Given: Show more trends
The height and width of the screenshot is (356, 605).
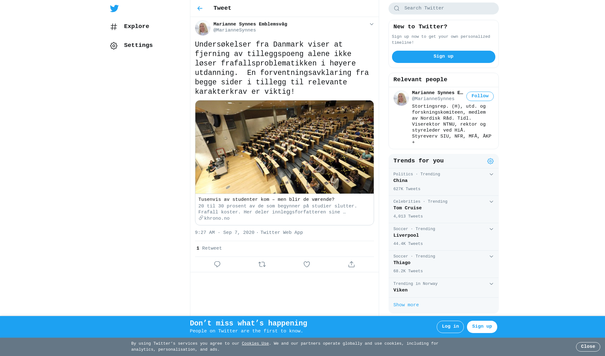Looking at the screenshot, I should click(x=406, y=305).
